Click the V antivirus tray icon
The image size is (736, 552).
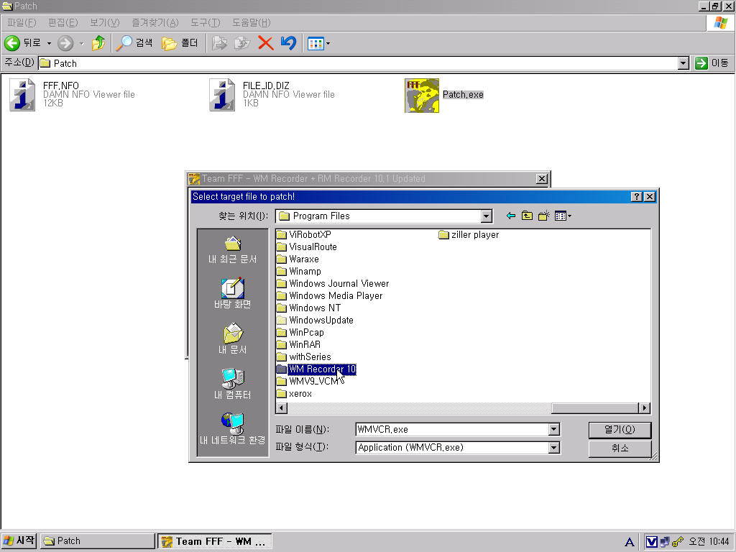[x=651, y=542]
